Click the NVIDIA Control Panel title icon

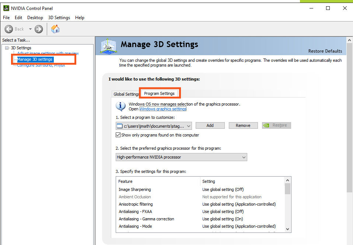[6, 8]
